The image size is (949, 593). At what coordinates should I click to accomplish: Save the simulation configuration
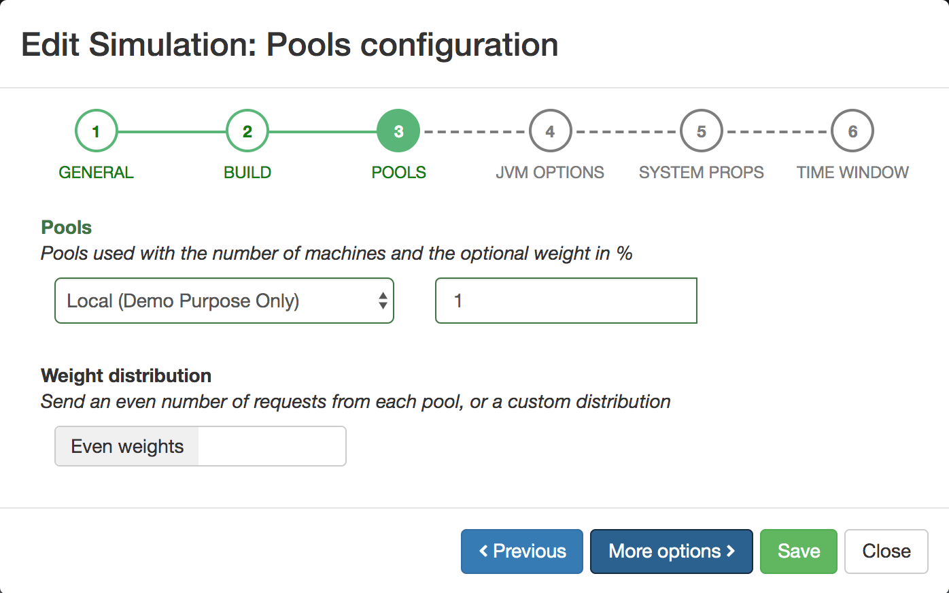click(798, 552)
